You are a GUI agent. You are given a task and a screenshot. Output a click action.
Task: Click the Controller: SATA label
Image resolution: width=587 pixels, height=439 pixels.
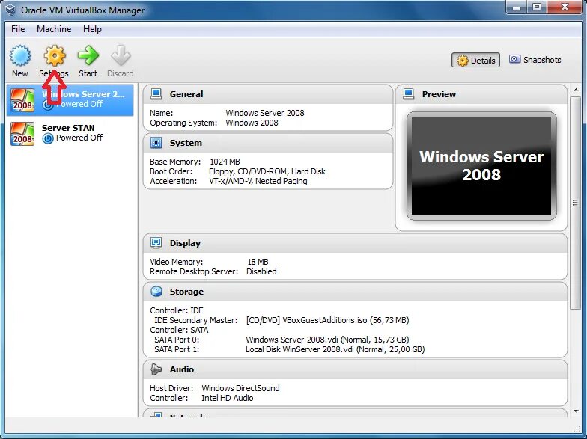(179, 330)
